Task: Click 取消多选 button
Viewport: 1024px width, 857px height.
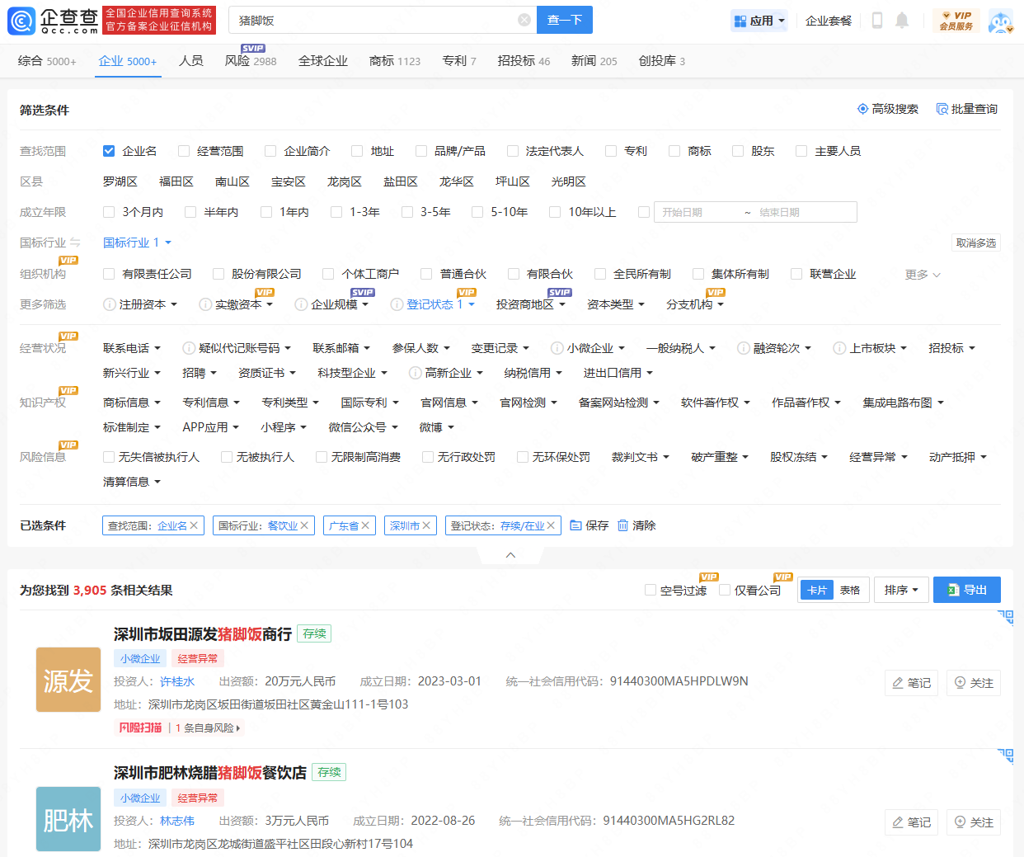Action: pos(976,243)
